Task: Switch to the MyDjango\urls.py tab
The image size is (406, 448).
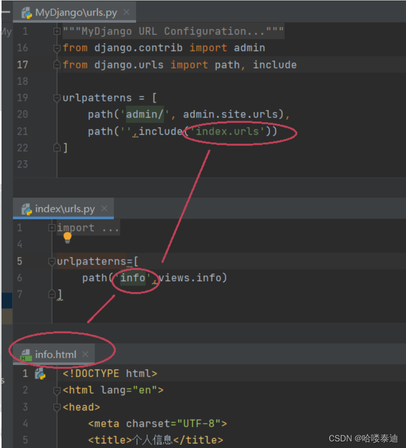Action: point(75,12)
